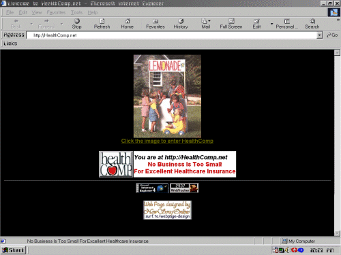Viewport: 341px width, 255px height.
Task: Click the link to enter HealthComp
Action: 167,141
